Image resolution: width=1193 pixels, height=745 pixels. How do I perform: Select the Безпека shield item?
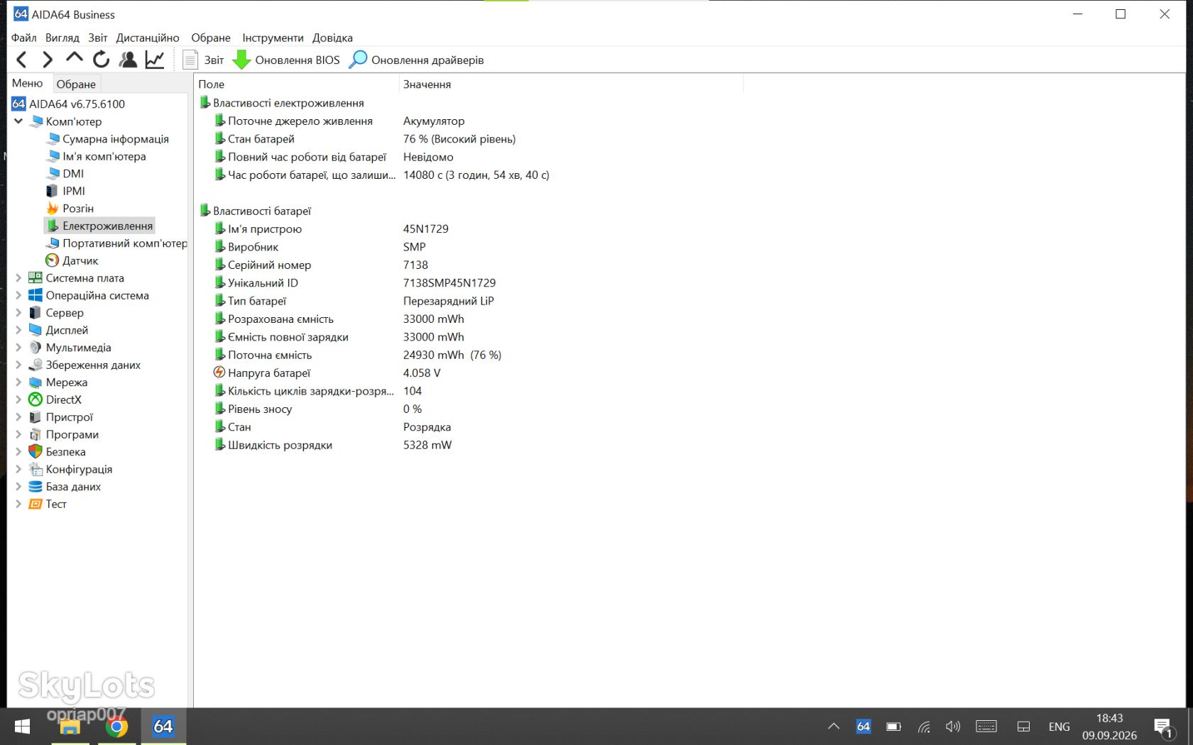tap(57, 452)
